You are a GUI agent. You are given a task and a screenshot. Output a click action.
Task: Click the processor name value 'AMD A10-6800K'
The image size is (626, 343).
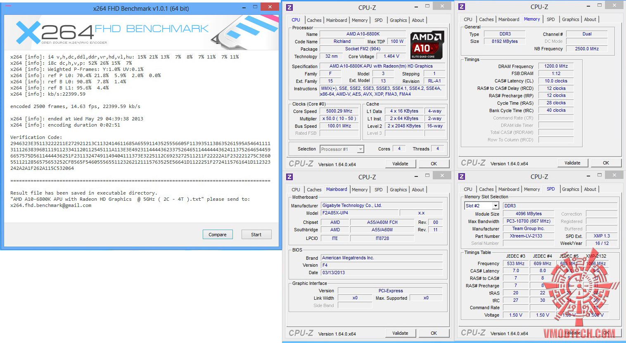pyautogui.click(x=363, y=34)
